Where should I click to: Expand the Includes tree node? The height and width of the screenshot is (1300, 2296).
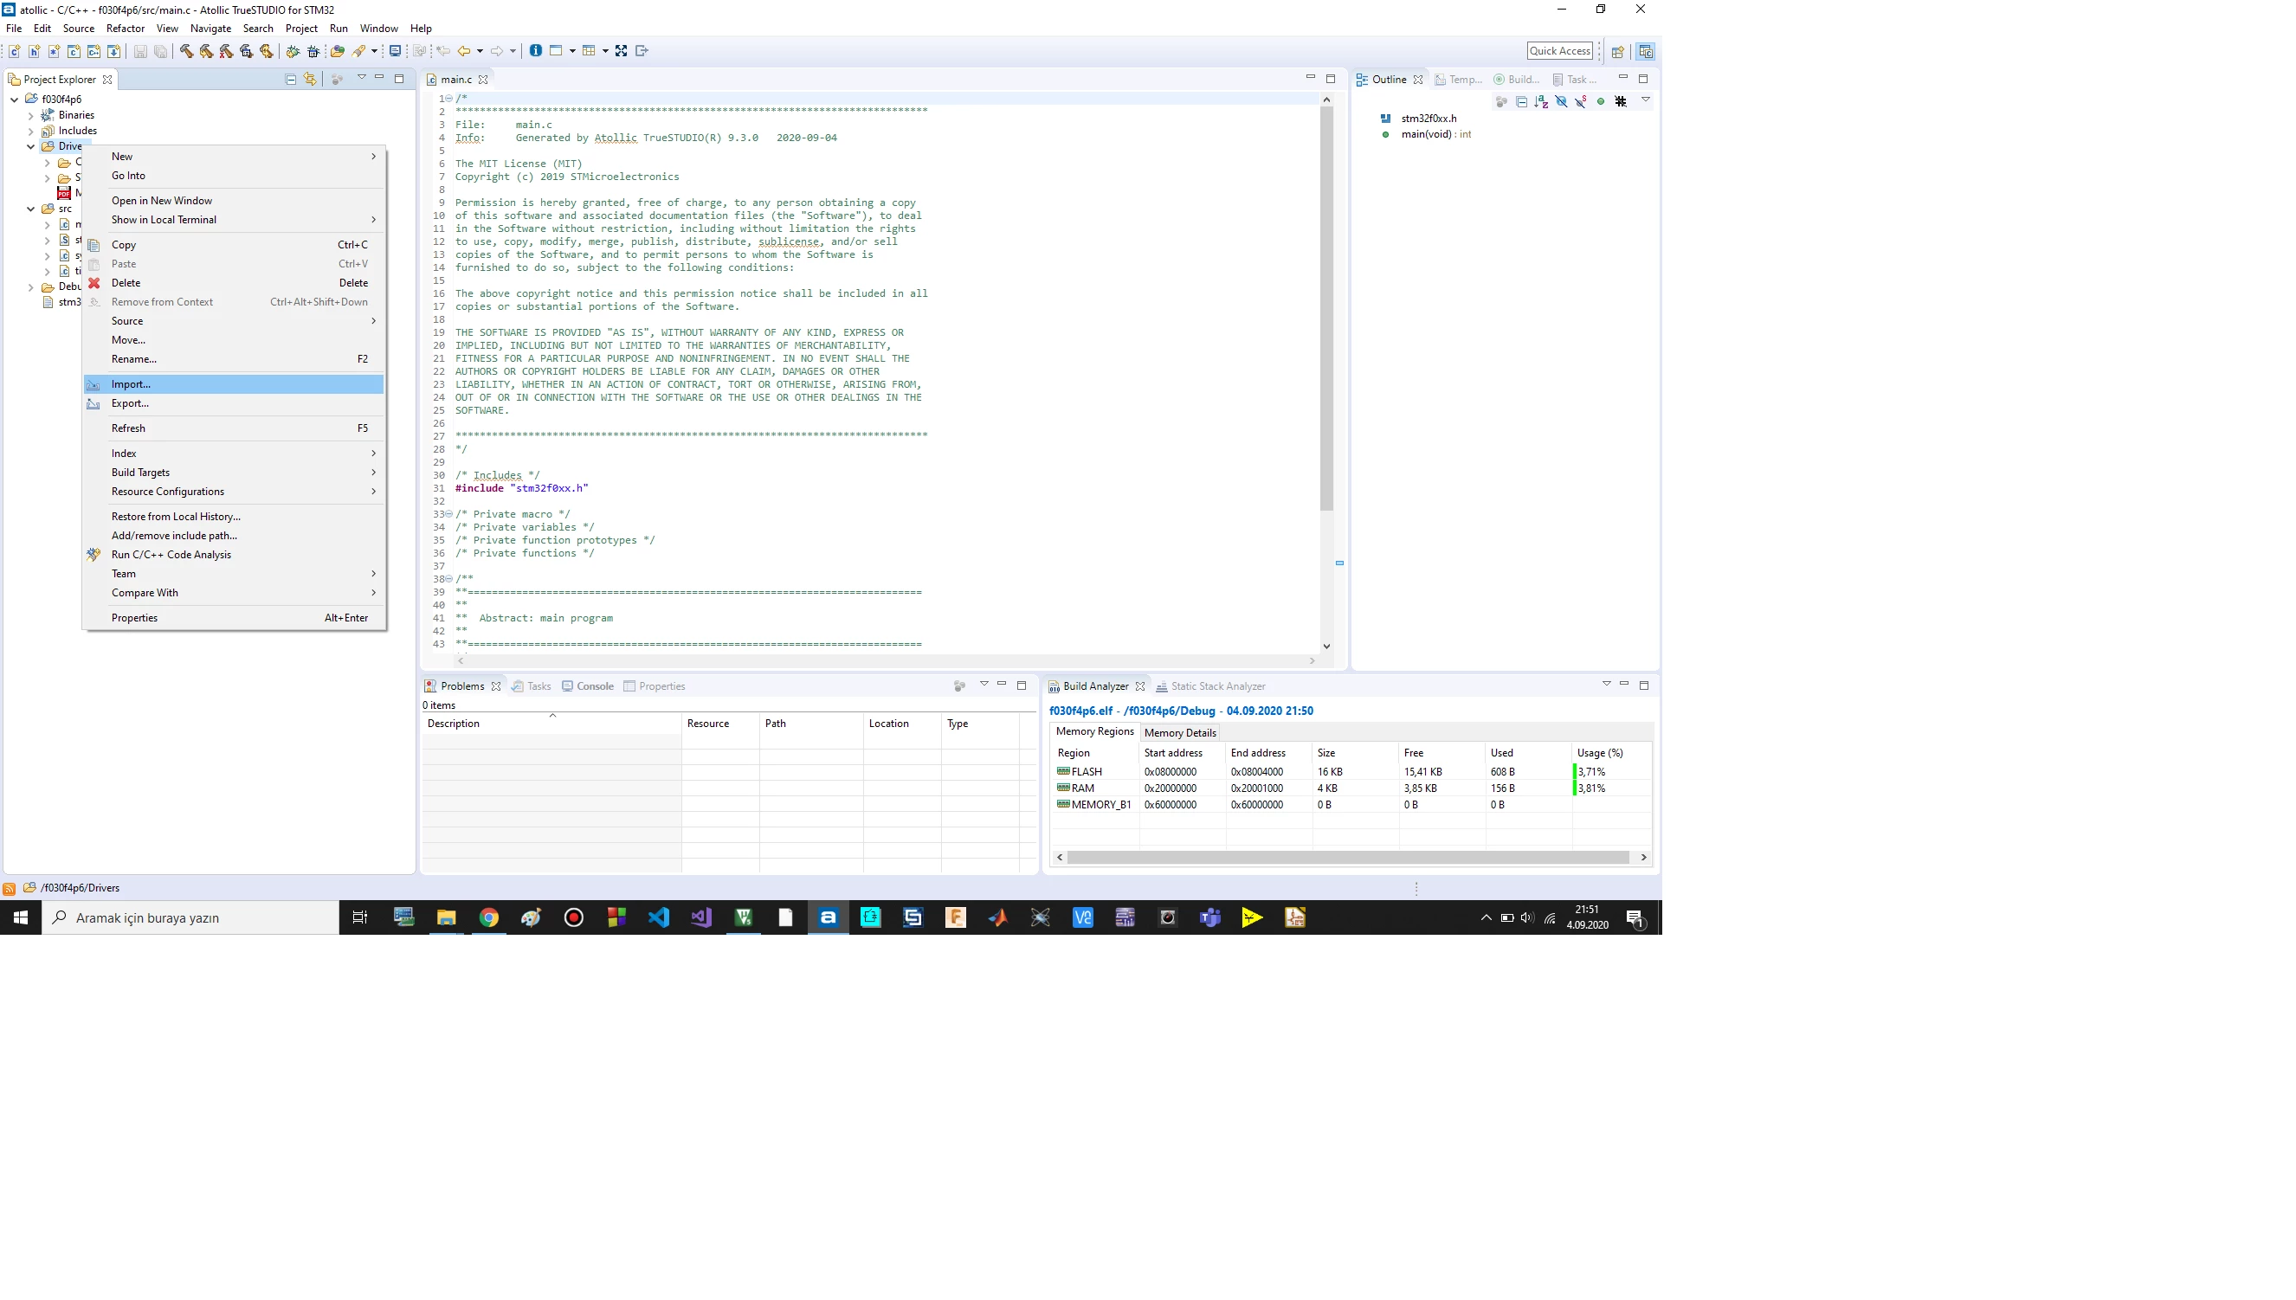(x=30, y=131)
